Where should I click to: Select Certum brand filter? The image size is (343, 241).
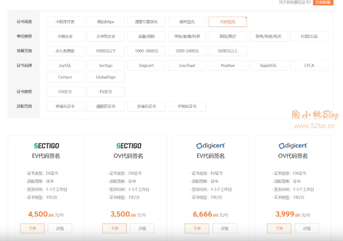point(65,77)
